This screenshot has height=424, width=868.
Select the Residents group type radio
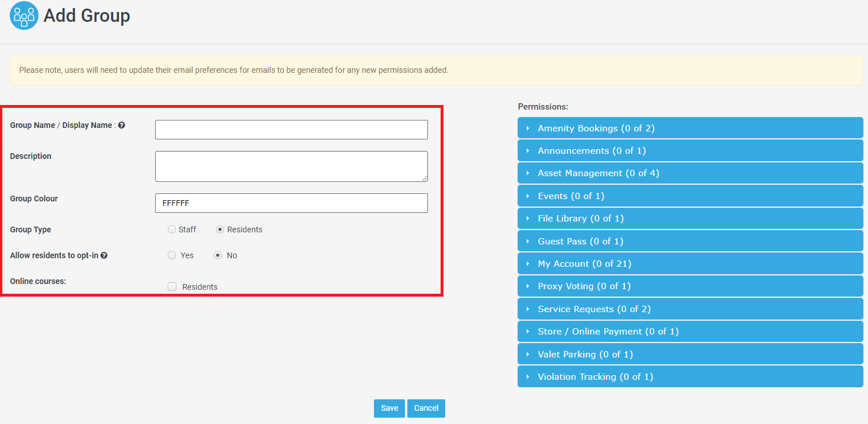pos(220,229)
